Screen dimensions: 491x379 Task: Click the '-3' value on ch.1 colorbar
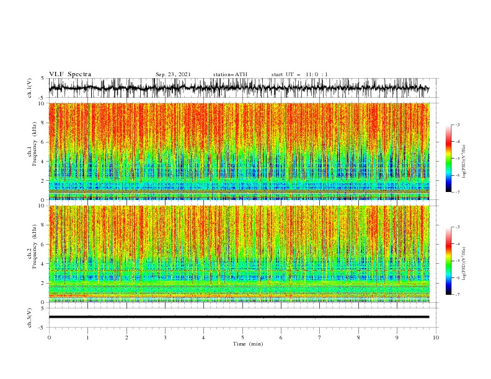pos(457,124)
